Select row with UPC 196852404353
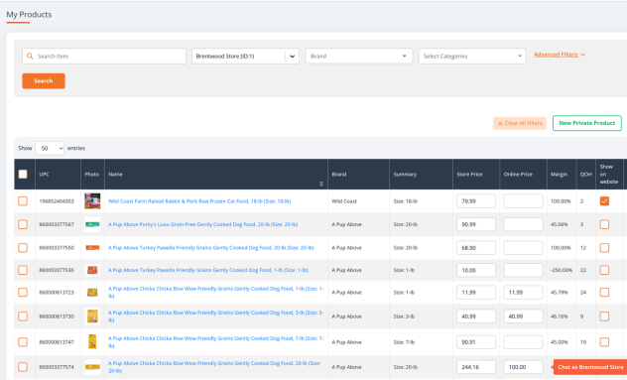 click(x=23, y=201)
